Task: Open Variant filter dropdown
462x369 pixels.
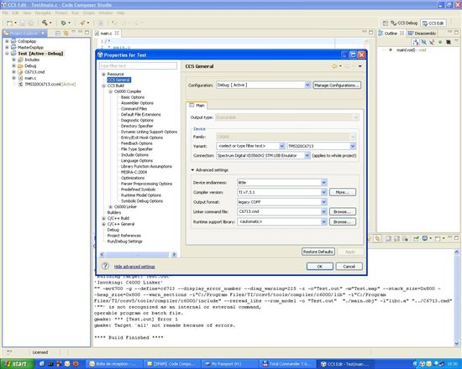Action: click(x=281, y=146)
